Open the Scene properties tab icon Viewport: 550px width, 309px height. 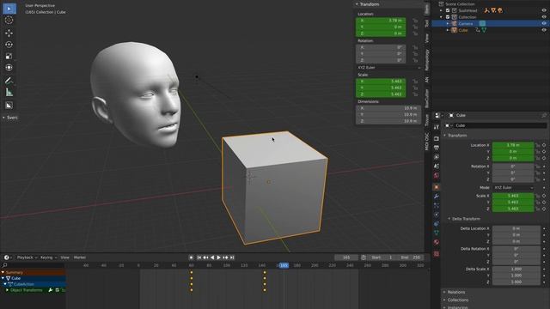point(437,166)
